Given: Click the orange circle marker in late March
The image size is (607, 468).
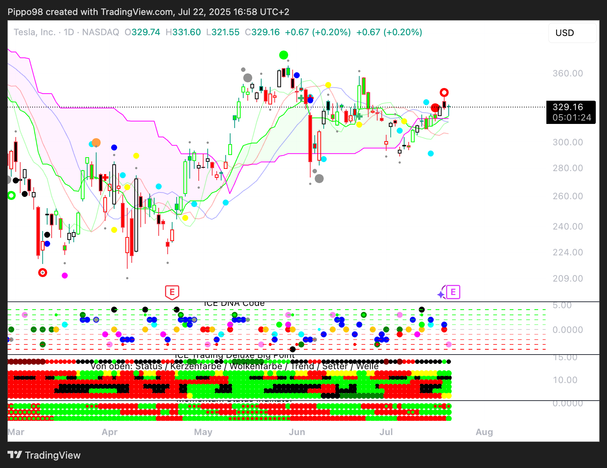Looking at the screenshot, I should pos(96,143).
